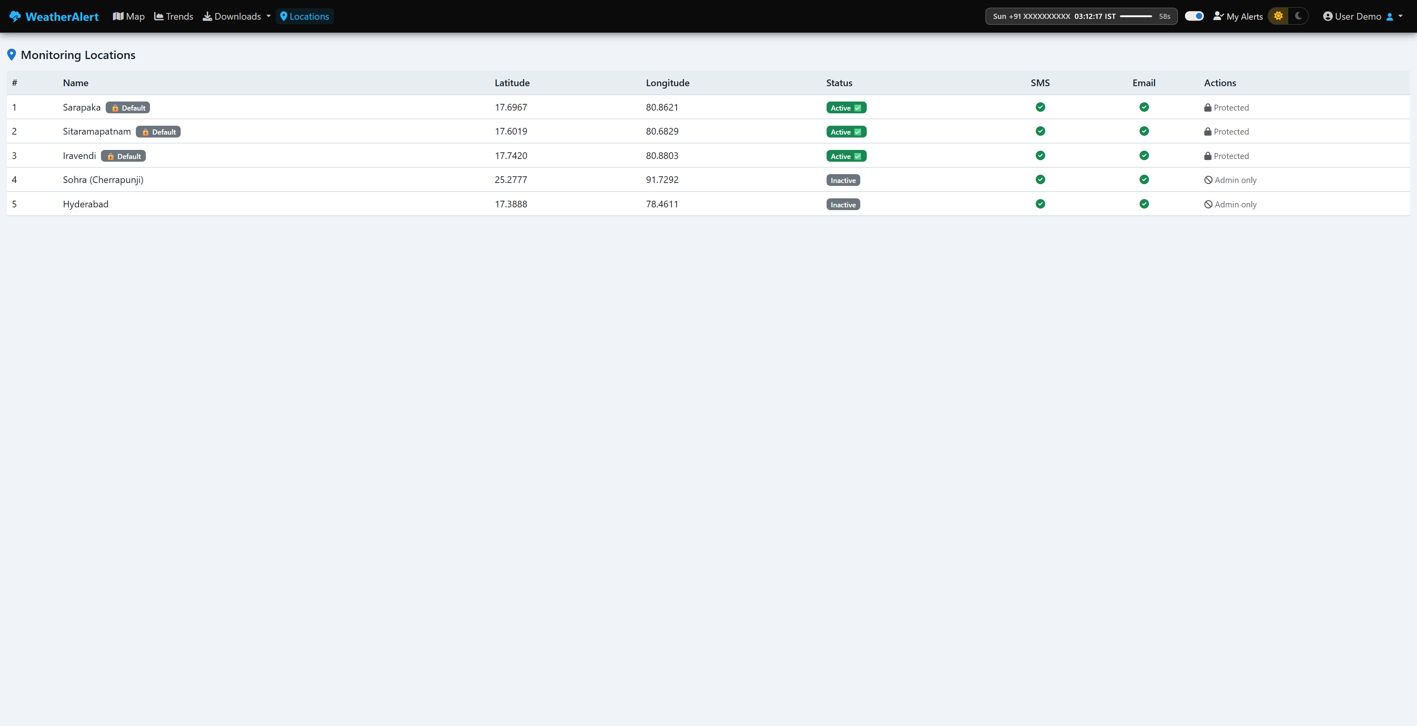Click the Sarapaka SMS green check icon
The height and width of the screenshot is (726, 1417).
pos(1040,107)
